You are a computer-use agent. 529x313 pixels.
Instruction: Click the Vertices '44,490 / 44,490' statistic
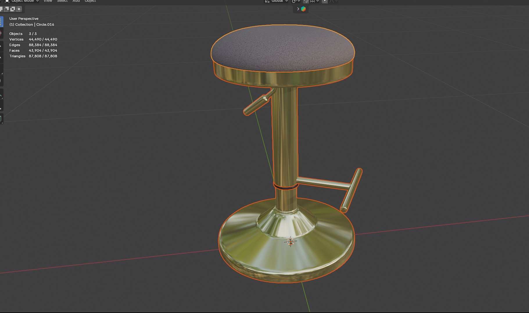coord(43,39)
